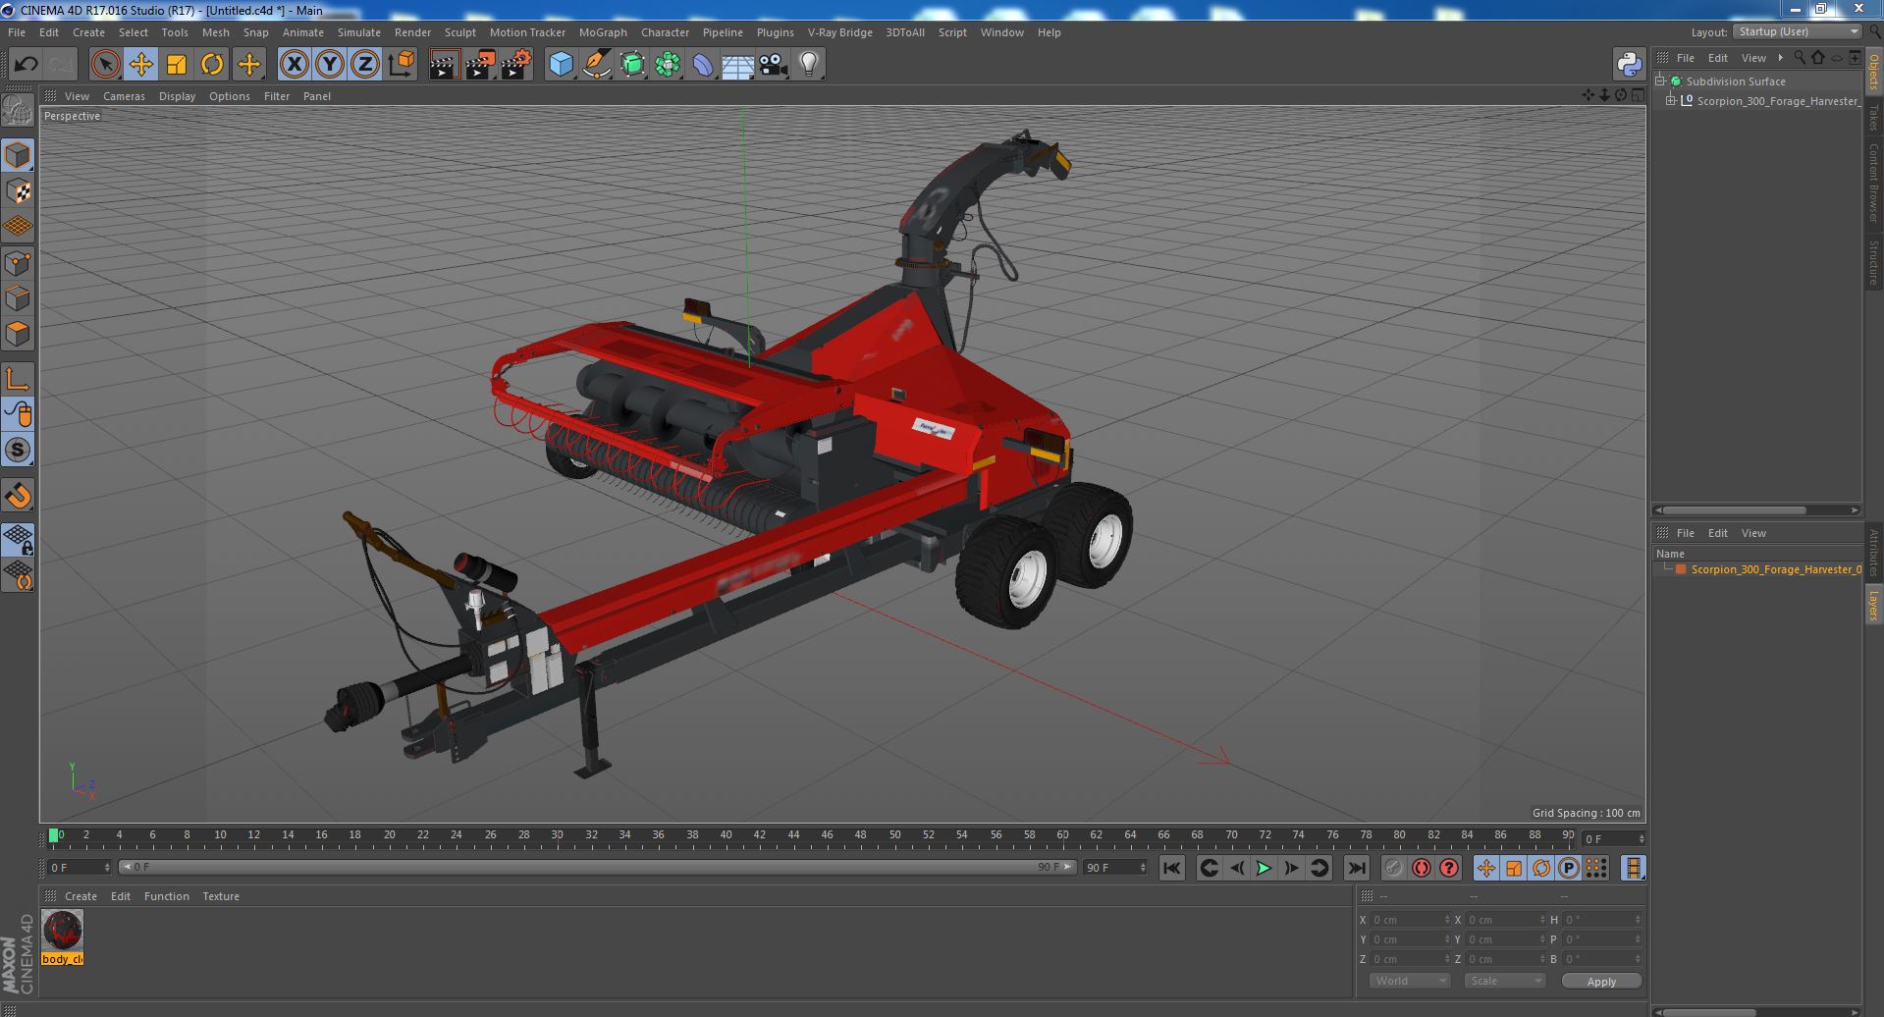Open material manager Texture menu

(x=221, y=896)
